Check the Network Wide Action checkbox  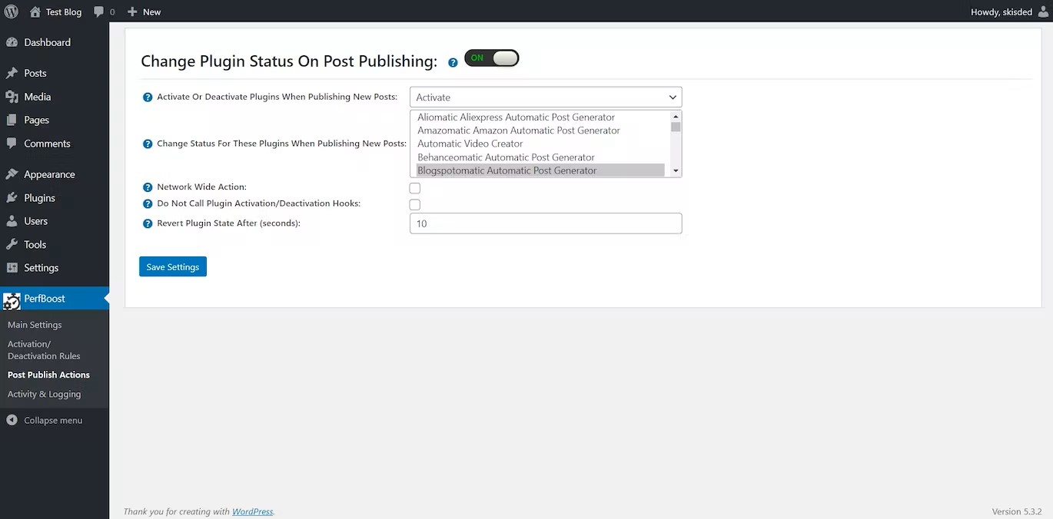[415, 188]
